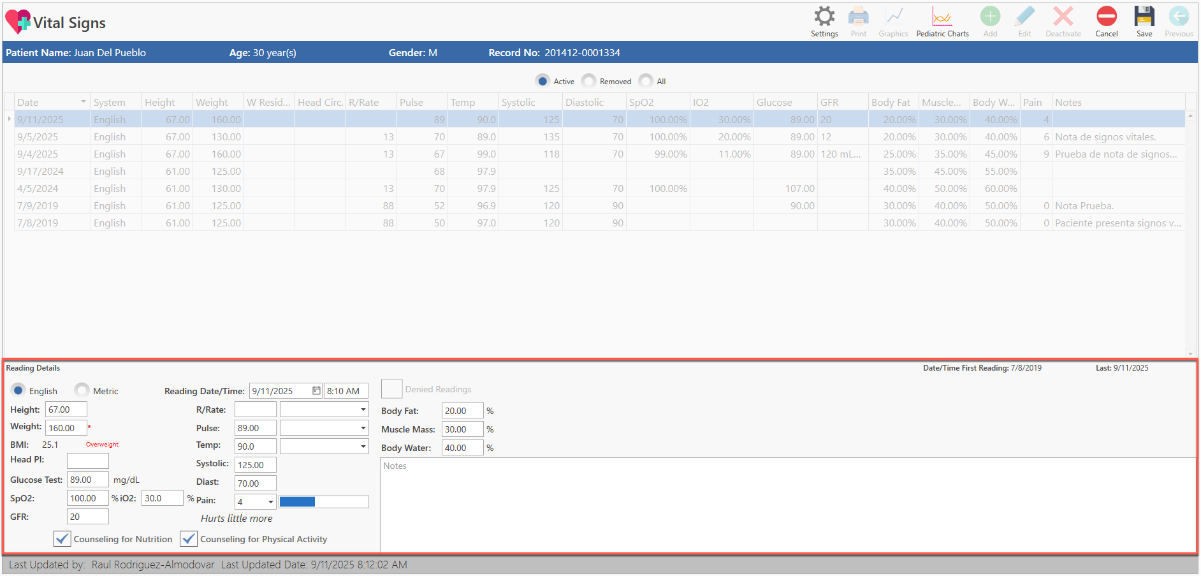The height and width of the screenshot is (576, 1201).
Task: Open the Date column filter arrow
Action: click(x=83, y=102)
